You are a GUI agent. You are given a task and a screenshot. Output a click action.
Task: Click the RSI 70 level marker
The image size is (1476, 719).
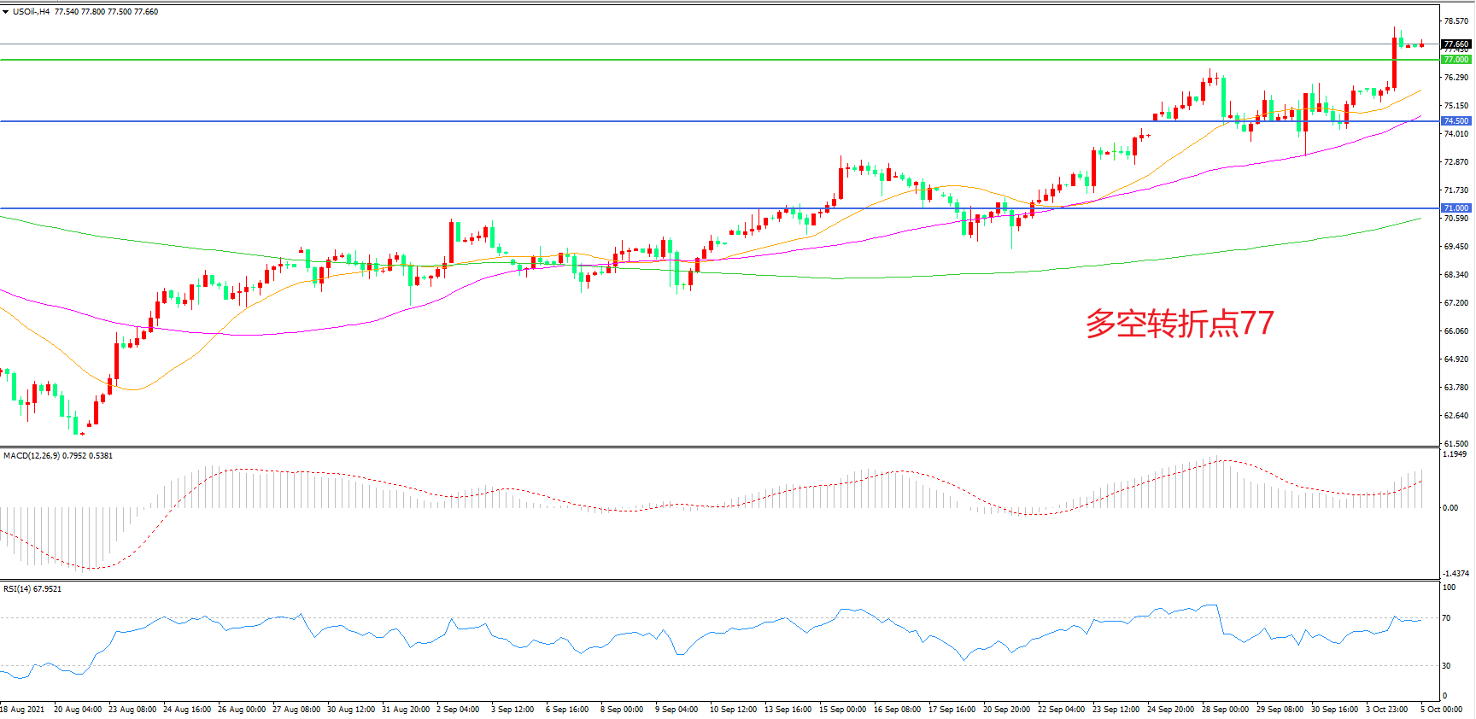pyautogui.click(x=1446, y=618)
